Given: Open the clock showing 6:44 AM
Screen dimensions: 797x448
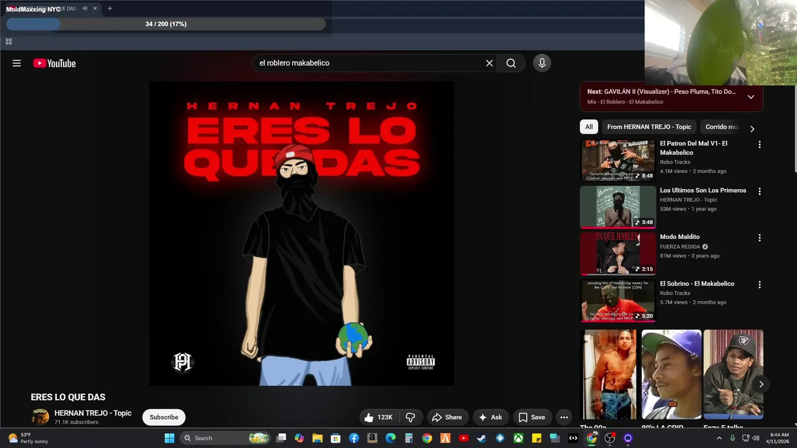Looking at the screenshot, I should pyautogui.click(x=779, y=438).
